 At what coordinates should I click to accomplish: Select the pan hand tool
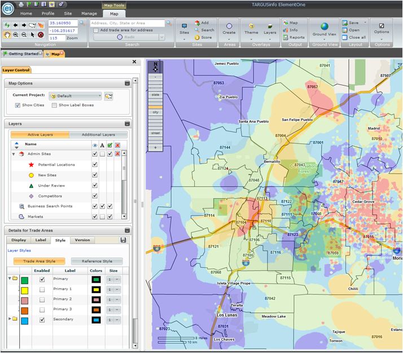pyautogui.click(x=7, y=34)
